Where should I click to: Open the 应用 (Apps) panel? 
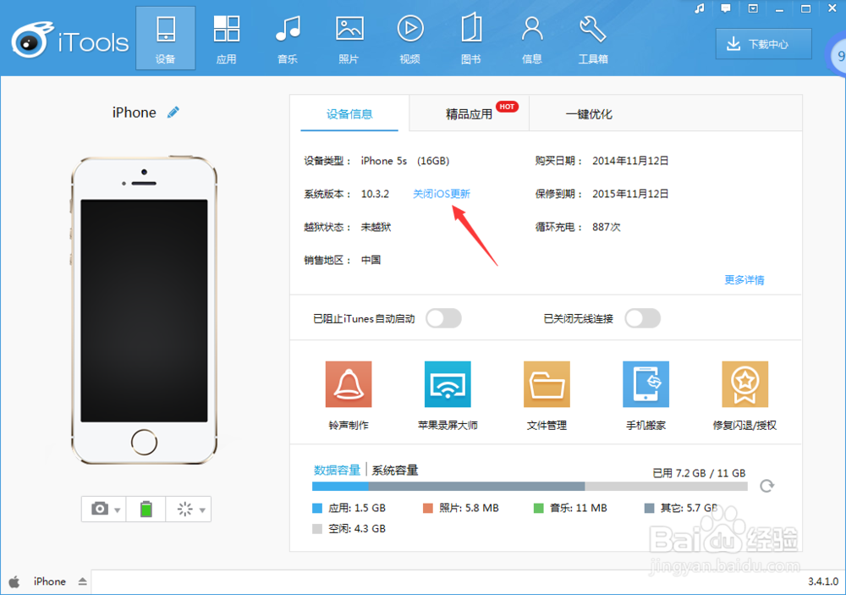click(x=226, y=37)
